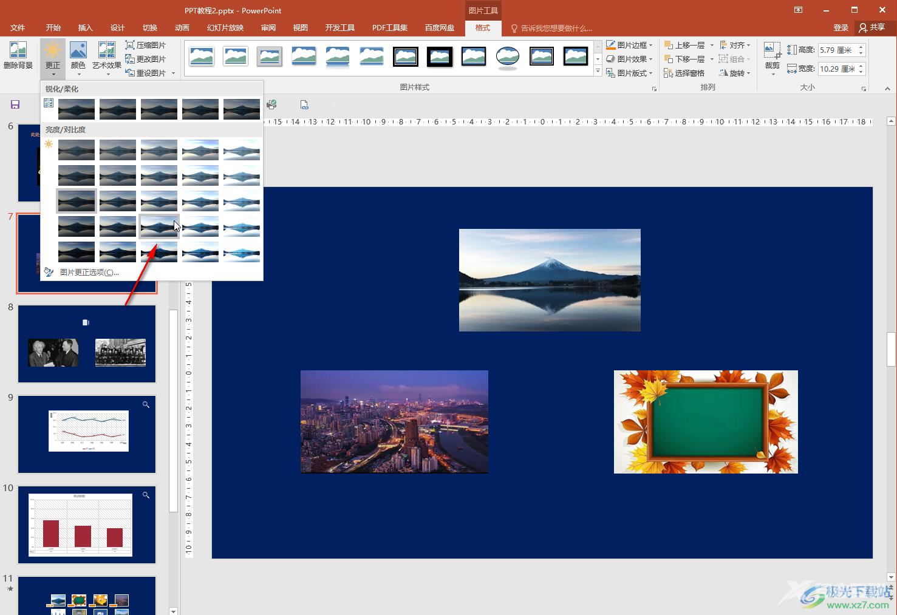Image resolution: width=897 pixels, height=615 pixels.
Task: Switch to the Transitions (切换) tab
Action: (x=149, y=28)
